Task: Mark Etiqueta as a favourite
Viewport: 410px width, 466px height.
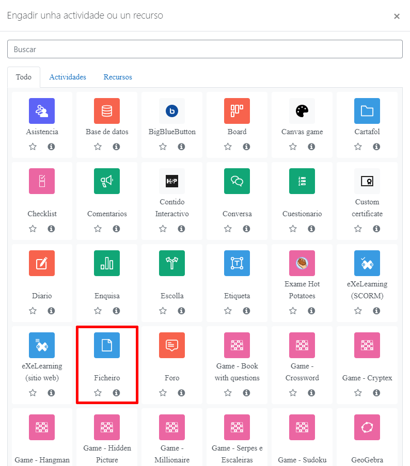Action: pos(228,311)
